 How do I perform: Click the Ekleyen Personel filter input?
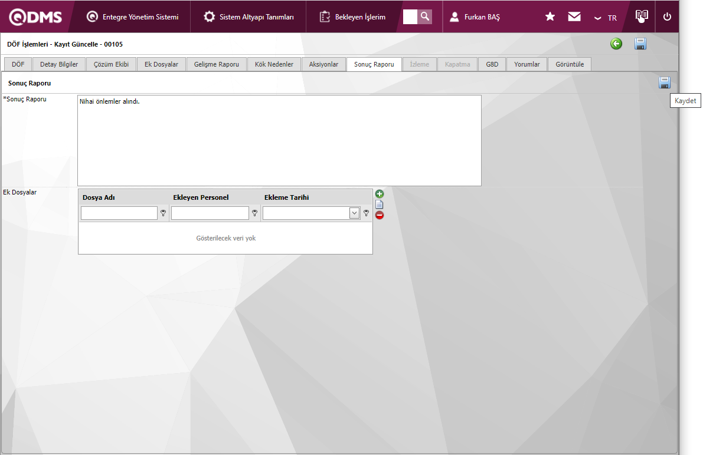(210, 213)
